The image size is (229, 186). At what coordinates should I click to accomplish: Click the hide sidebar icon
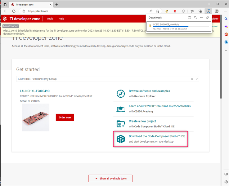point(226,174)
